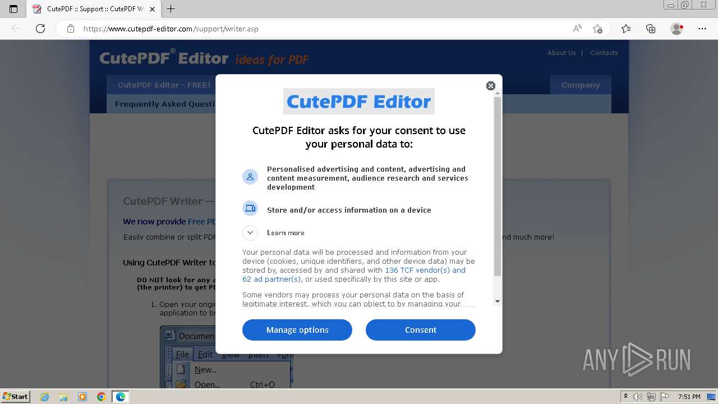This screenshot has width=718, height=404.
Task: Open the 62 ad partner(s) link
Action: (271, 279)
